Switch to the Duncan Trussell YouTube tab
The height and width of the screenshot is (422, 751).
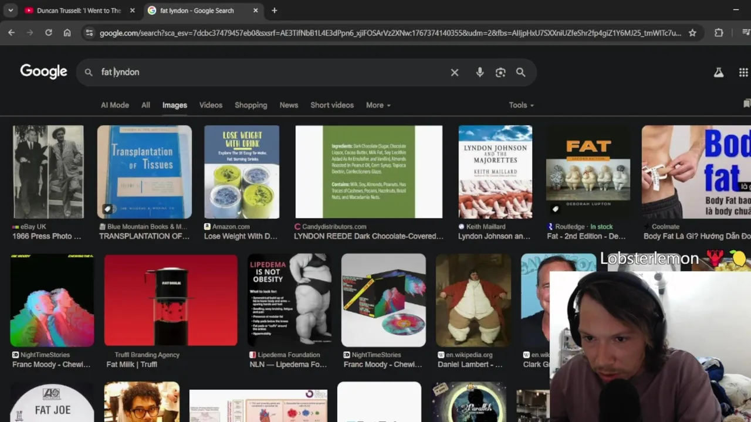[79, 10]
